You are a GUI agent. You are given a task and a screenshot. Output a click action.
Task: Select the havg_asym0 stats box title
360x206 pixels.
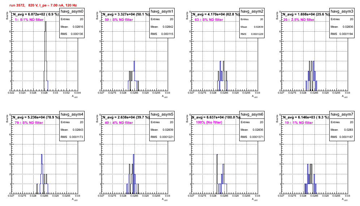click(72, 12)
